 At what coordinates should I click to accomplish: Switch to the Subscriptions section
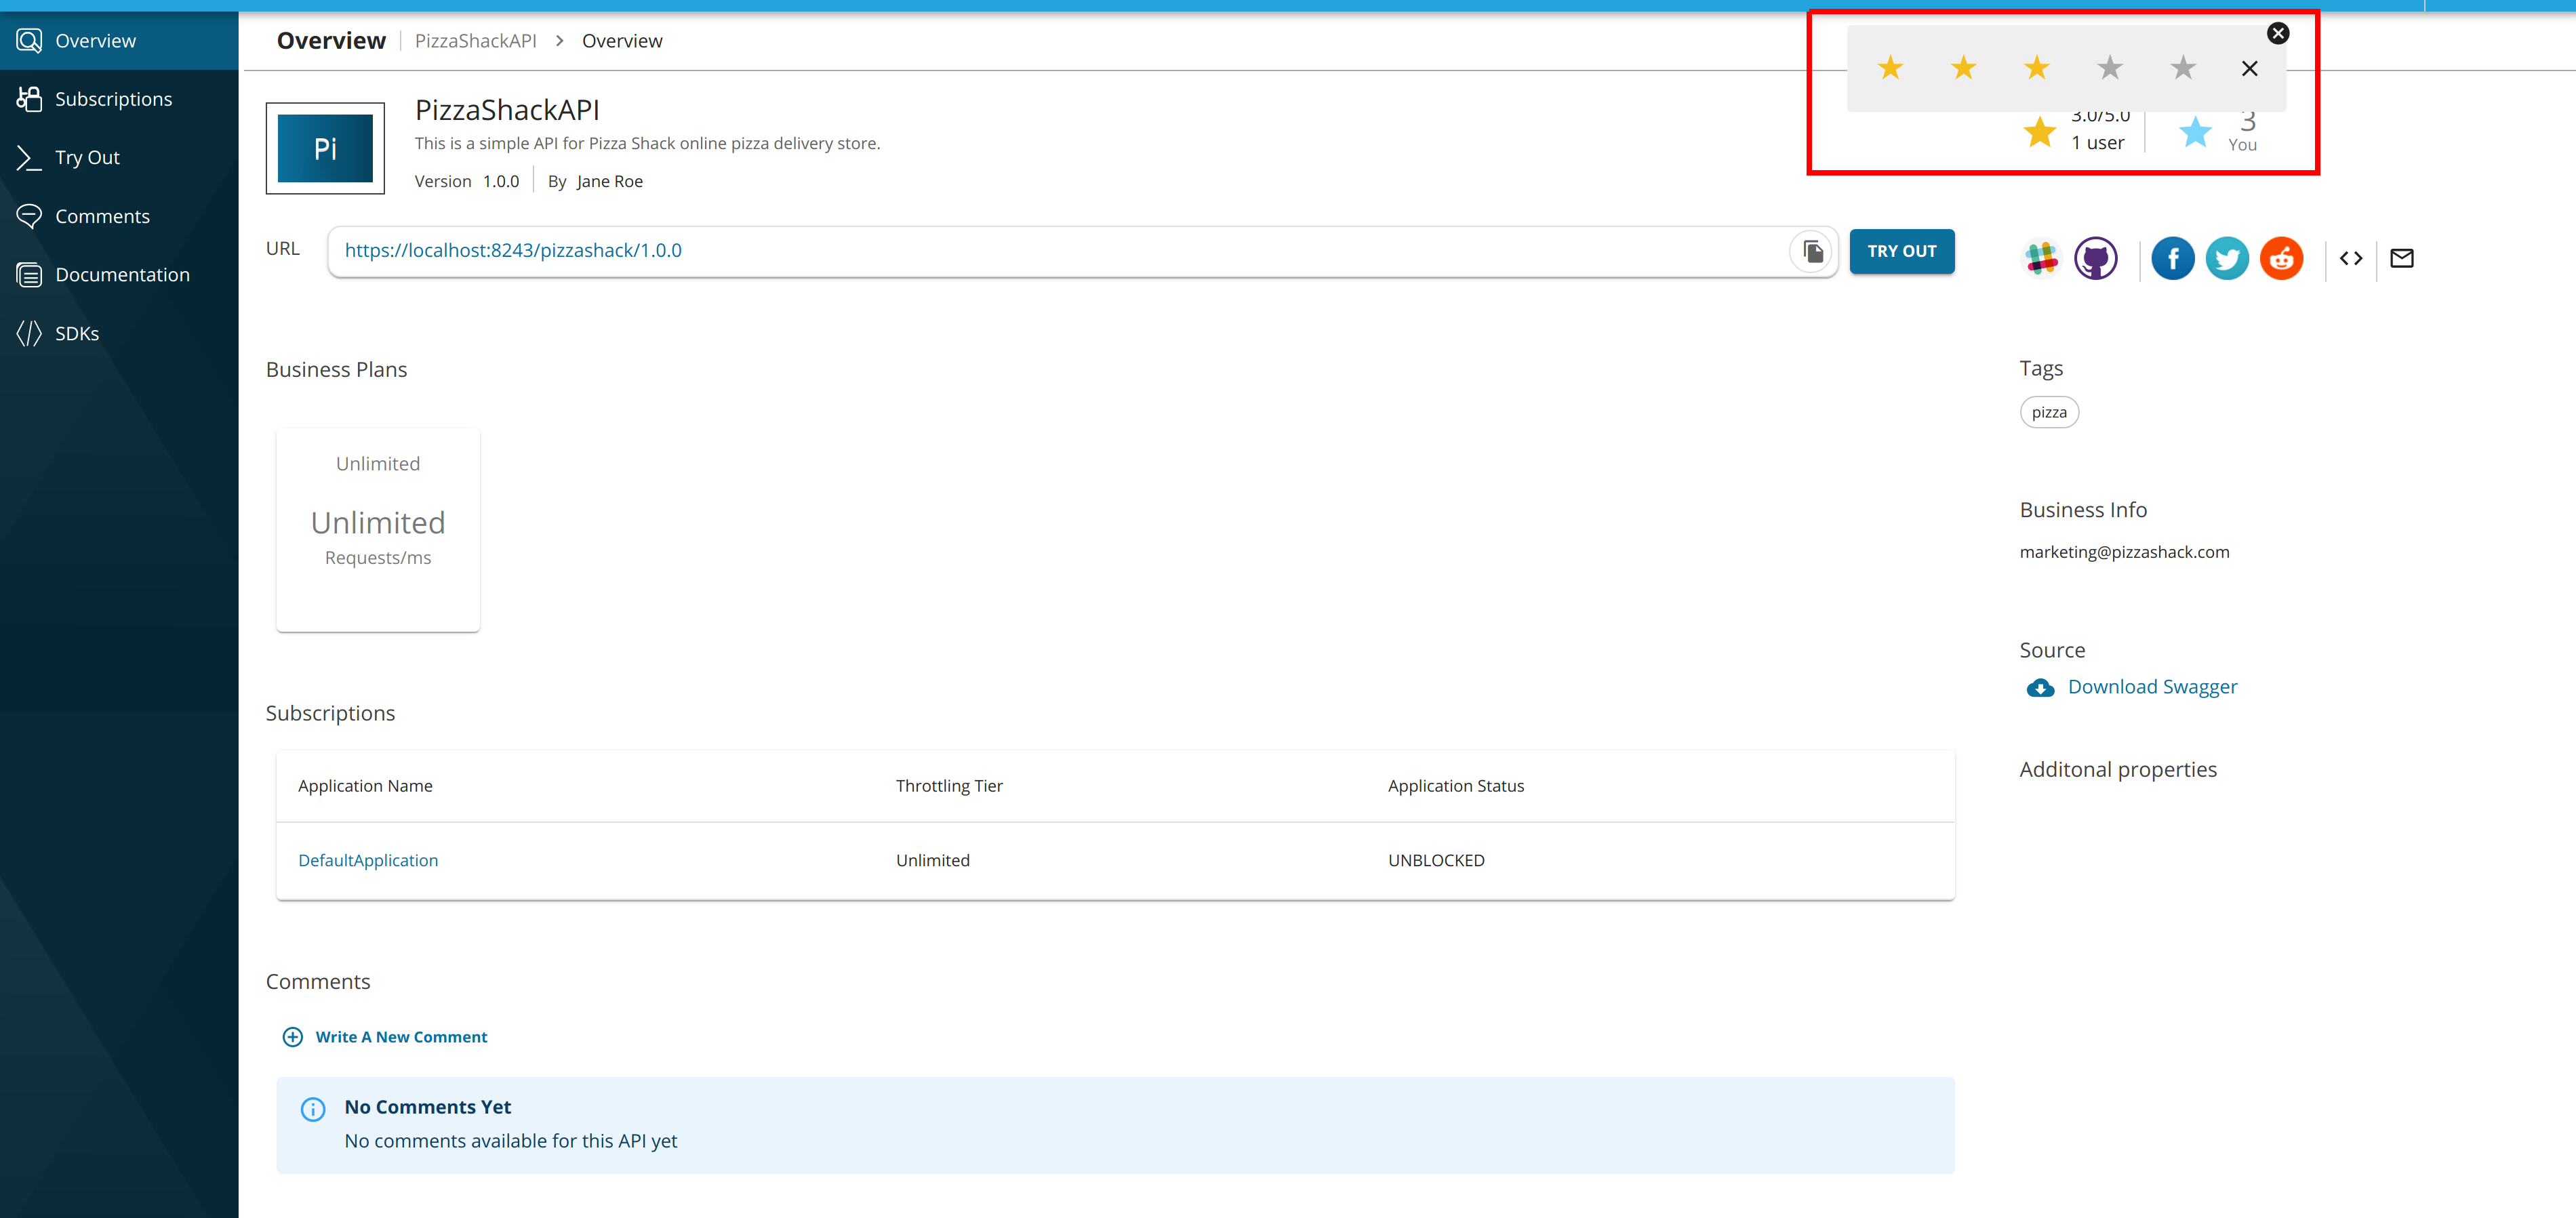point(112,98)
